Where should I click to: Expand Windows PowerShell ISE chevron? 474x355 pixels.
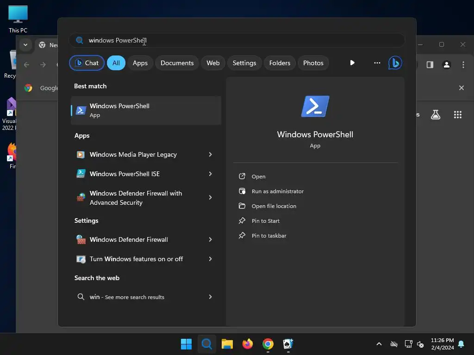pyautogui.click(x=211, y=174)
